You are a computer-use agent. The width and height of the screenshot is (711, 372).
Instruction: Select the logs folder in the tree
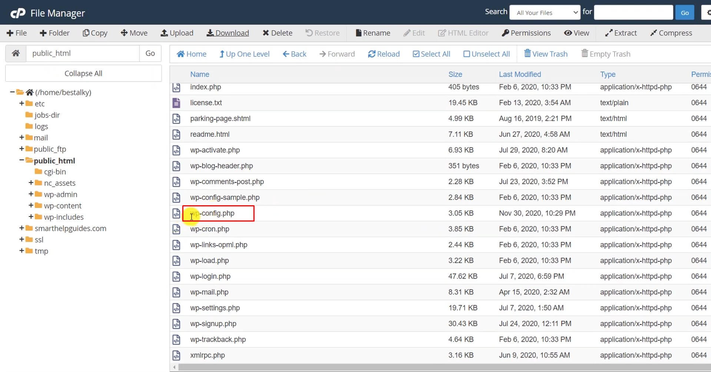[x=41, y=126]
